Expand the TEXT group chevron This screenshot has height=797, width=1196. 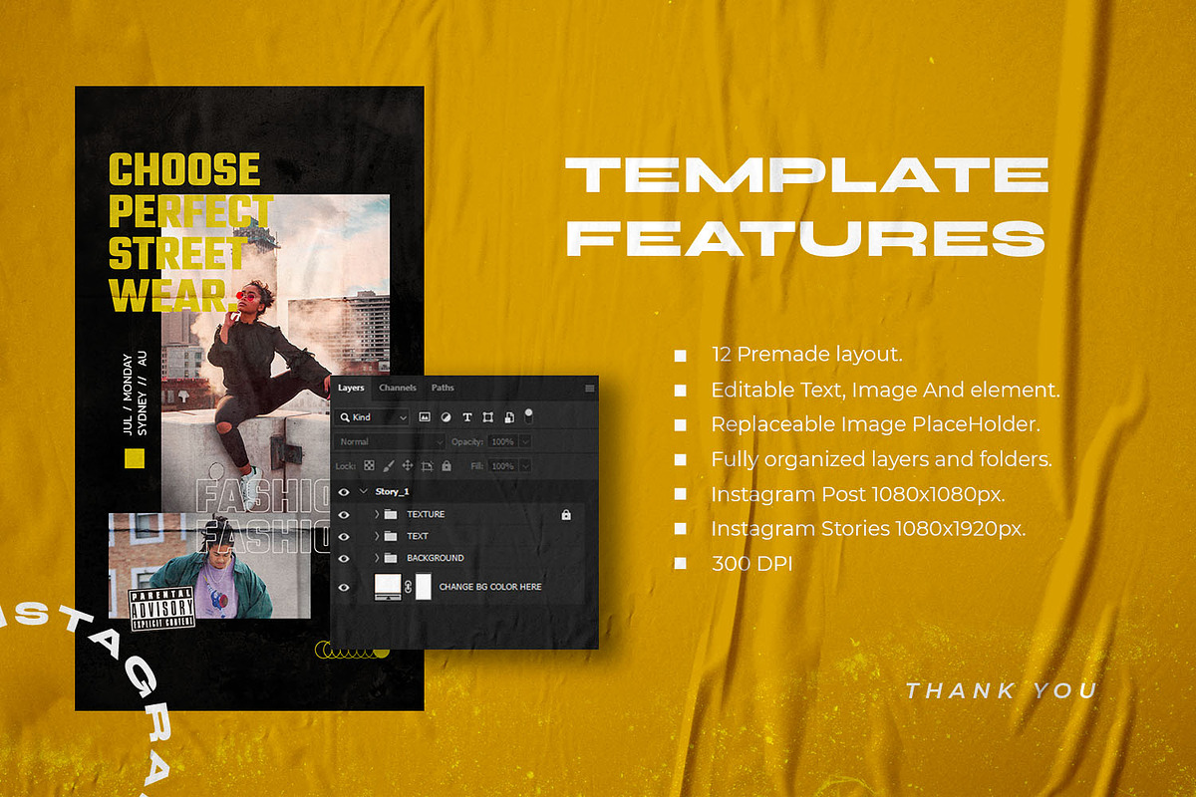click(x=377, y=536)
